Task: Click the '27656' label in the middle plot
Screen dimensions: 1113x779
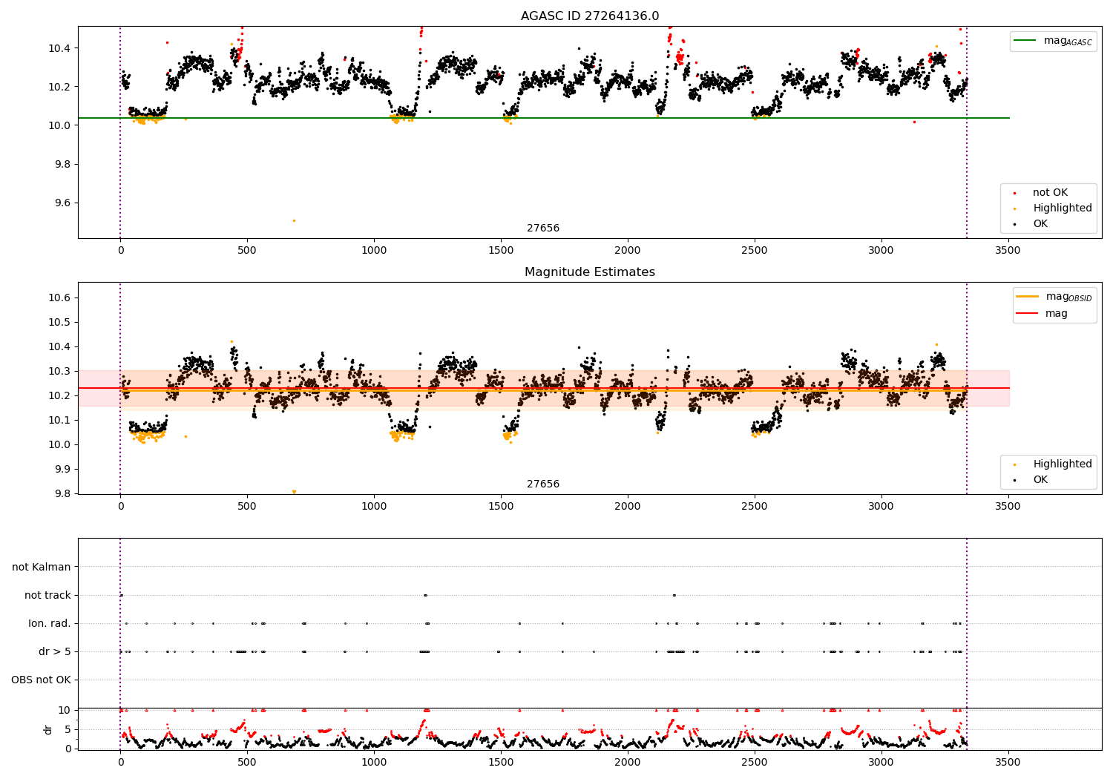Action: tap(543, 484)
